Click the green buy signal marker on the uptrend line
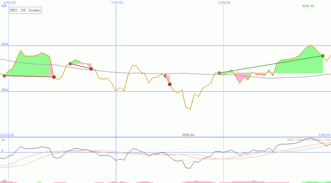The height and width of the screenshot is (183, 331). pyautogui.click(x=322, y=55)
